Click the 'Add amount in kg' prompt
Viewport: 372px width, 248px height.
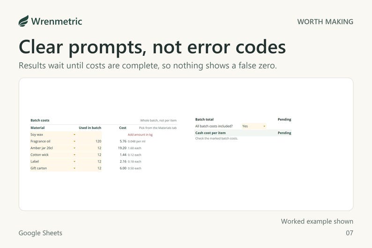[x=140, y=135]
